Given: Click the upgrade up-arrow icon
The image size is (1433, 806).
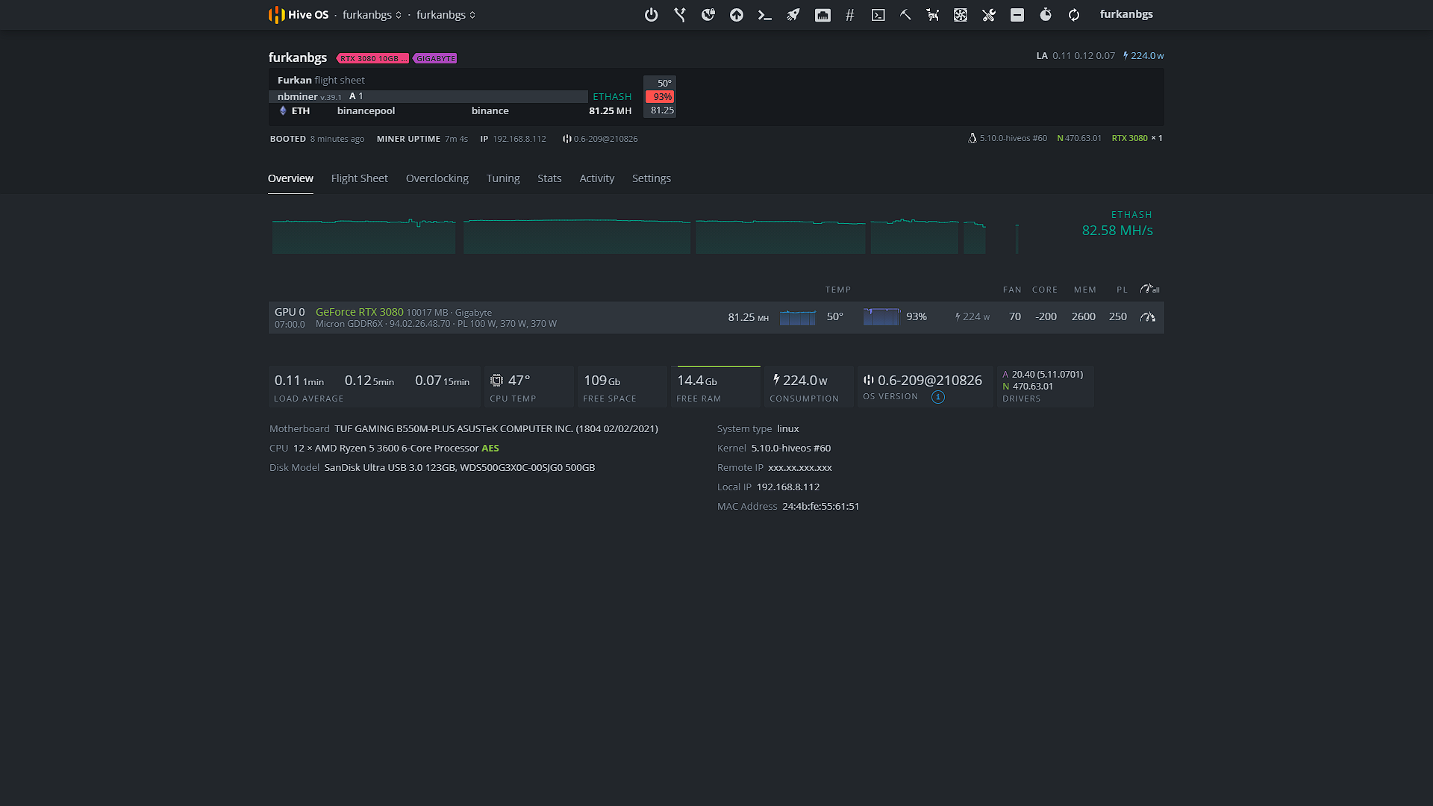Looking at the screenshot, I should point(737,15).
